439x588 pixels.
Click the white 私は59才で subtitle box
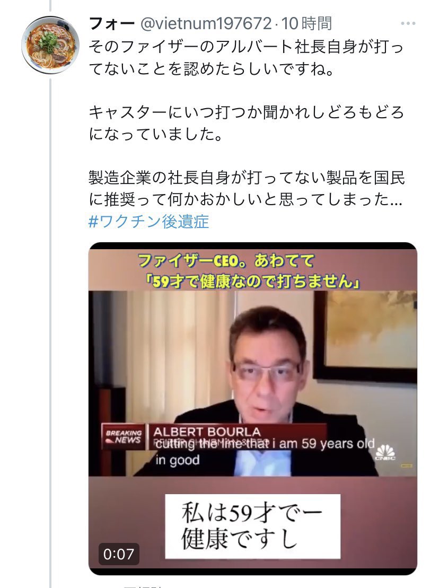click(253, 526)
